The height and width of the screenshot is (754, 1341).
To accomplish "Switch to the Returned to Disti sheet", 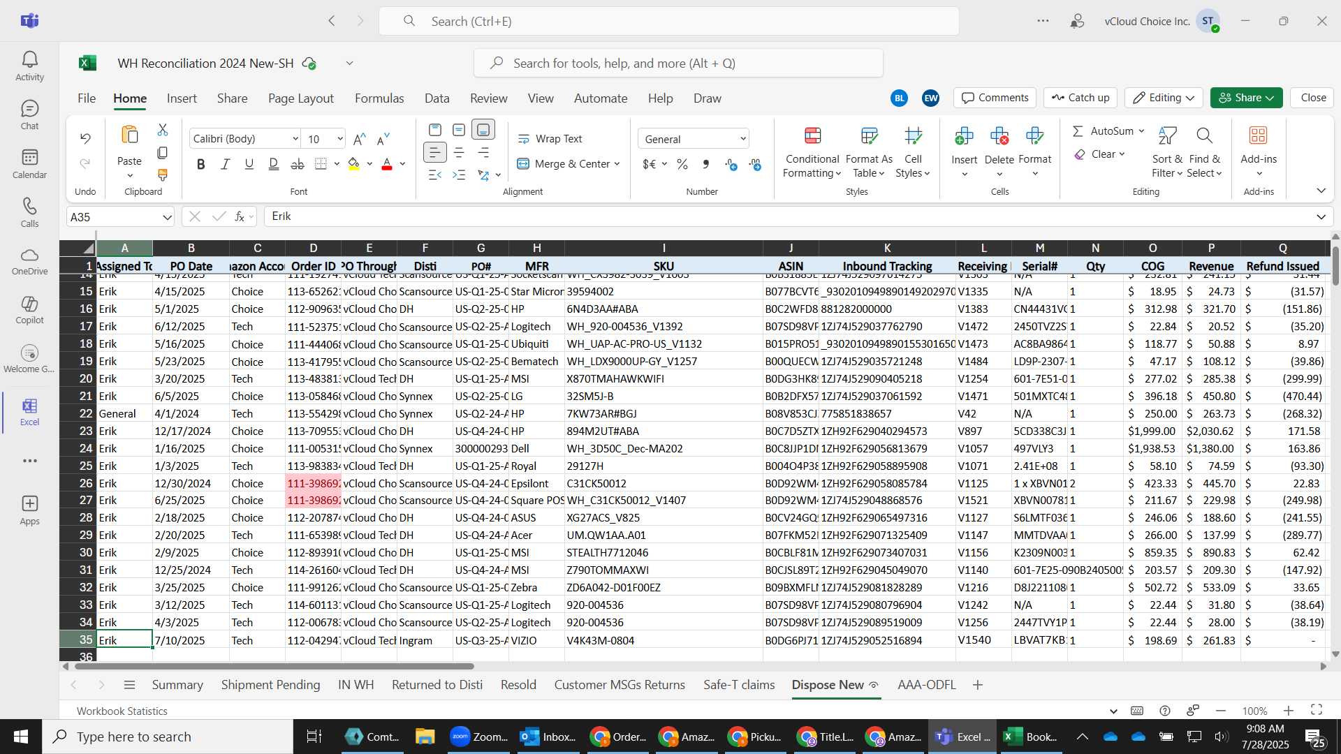I will click(x=437, y=685).
